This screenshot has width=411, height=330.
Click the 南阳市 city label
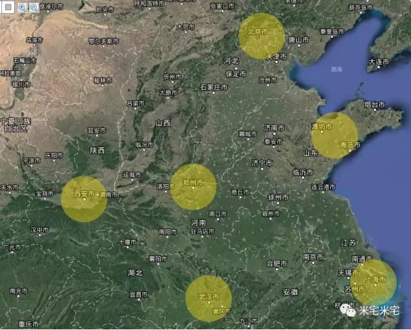[x=168, y=232]
